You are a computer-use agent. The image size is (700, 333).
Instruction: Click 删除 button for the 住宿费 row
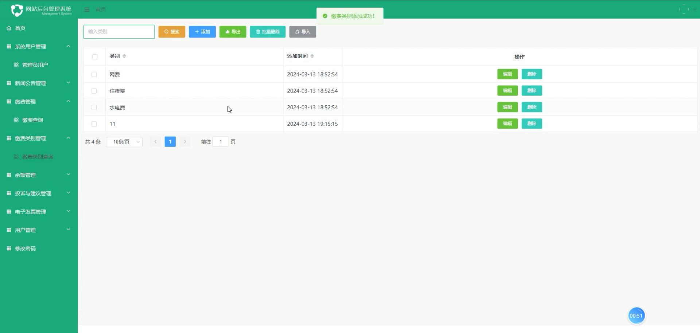[x=532, y=91]
